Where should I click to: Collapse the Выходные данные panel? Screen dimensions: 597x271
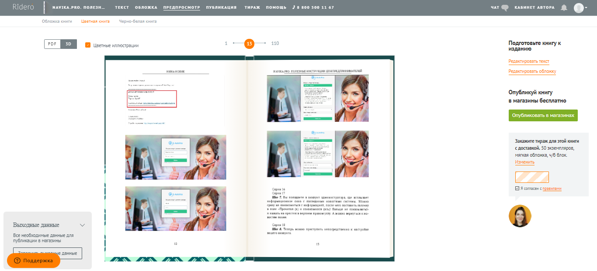(82, 225)
